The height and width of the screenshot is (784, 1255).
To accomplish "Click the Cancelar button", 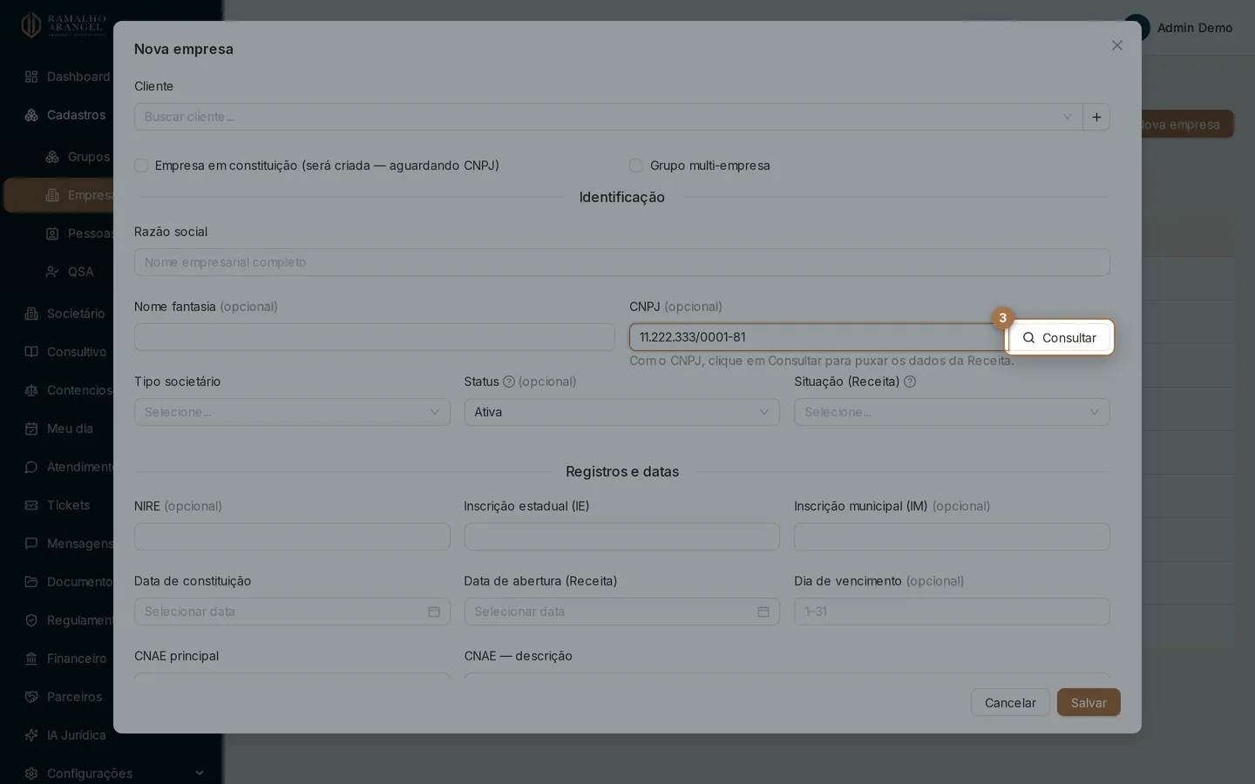I will click(1010, 703).
